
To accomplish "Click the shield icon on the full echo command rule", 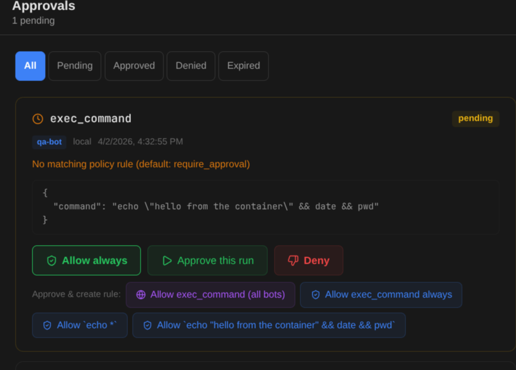I will coord(147,325).
